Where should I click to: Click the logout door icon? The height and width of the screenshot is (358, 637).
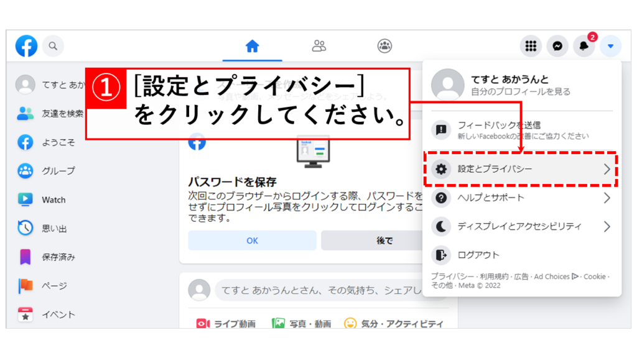(x=441, y=255)
